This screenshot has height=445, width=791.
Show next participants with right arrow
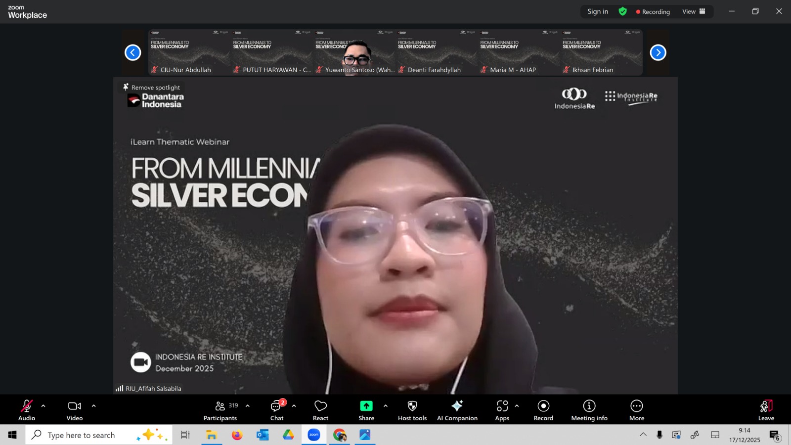tap(658, 52)
